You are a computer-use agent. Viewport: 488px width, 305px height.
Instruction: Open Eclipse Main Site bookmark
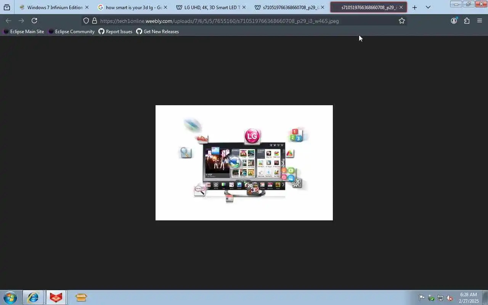click(x=24, y=32)
